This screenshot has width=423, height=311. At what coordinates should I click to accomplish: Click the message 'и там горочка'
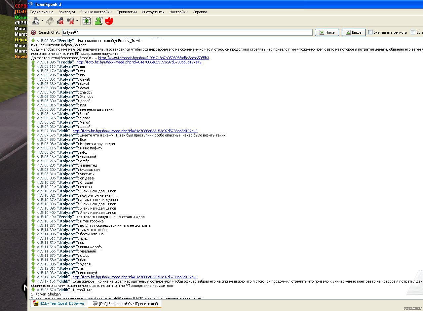[x=92, y=221]
